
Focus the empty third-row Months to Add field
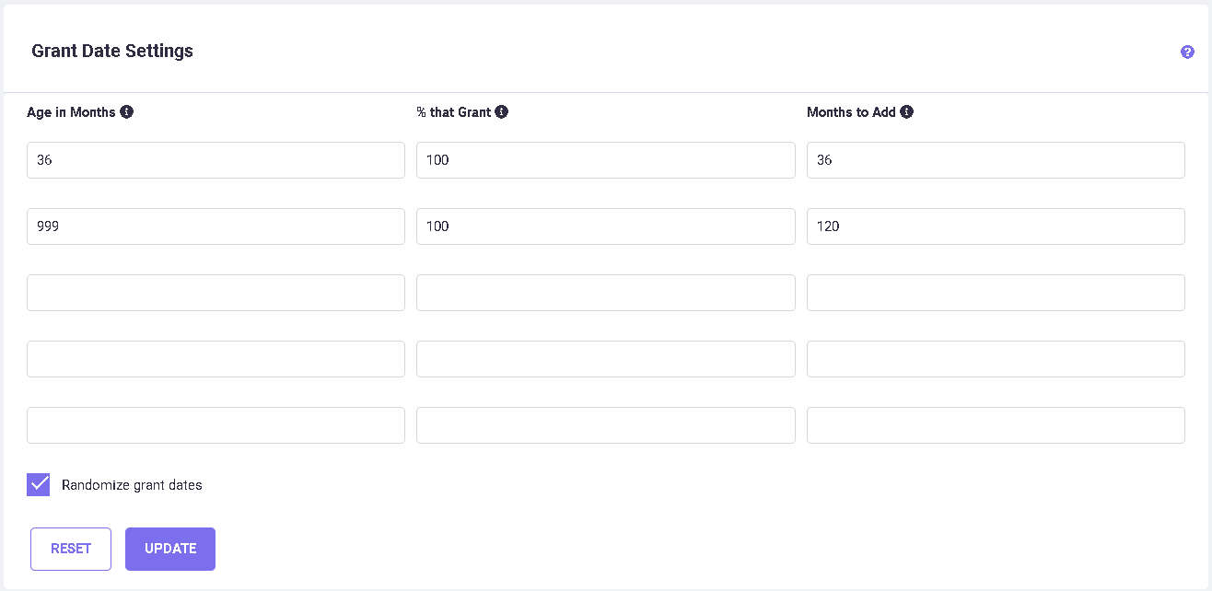tap(996, 293)
